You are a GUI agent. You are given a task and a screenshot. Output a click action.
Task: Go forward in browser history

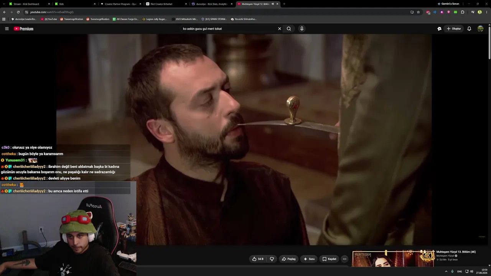tap(11, 12)
